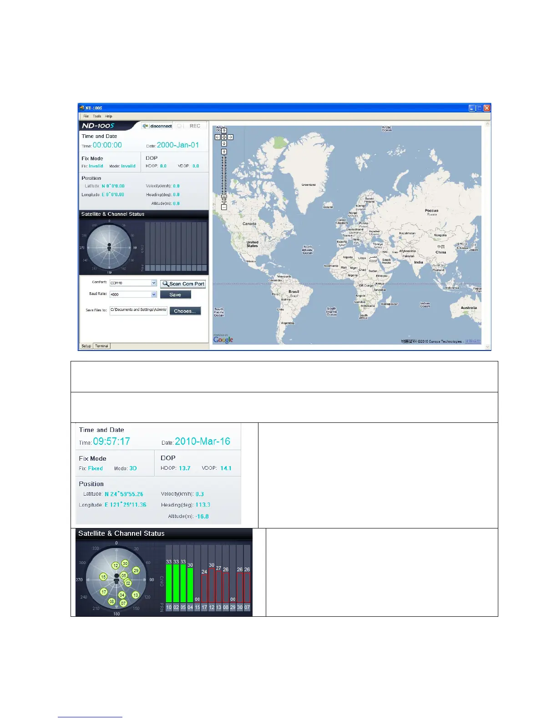Open the Help menu
This screenshot has height=721, width=557.
(108, 116)
